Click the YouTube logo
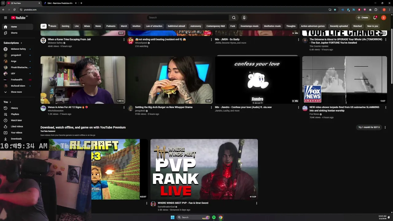Screen dimensions: 393x221 pyautogui.click(x=18, y=17)
